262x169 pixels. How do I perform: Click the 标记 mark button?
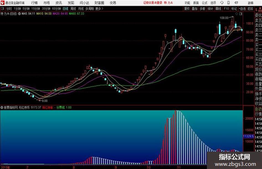pyautogui.click(x=234, y=9)
